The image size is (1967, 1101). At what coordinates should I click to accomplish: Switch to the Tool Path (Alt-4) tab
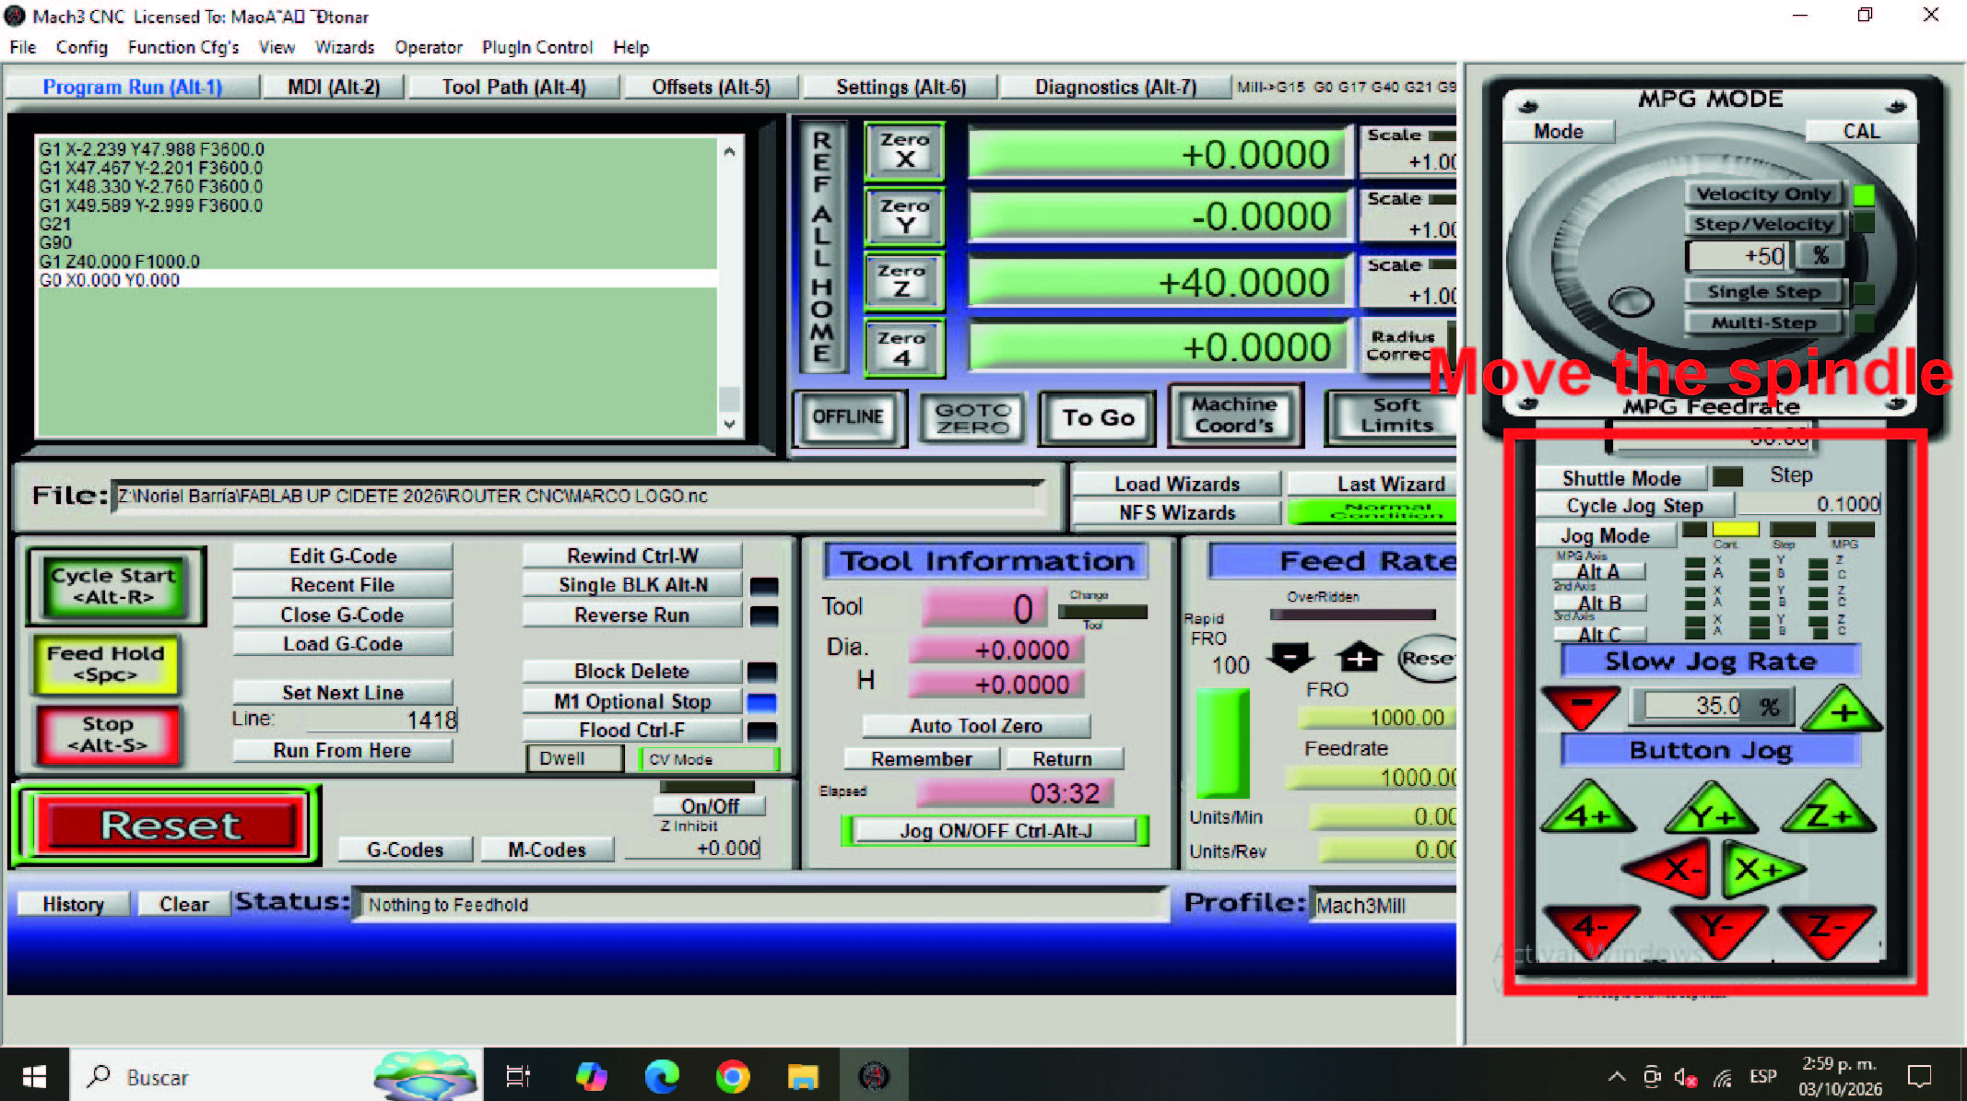pos(513,86)
